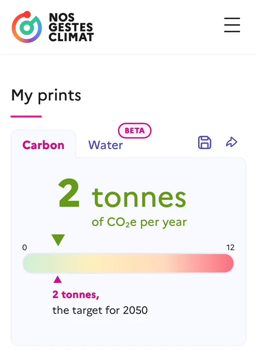The image size is (257, 351).
Task: Click the My prints heading
Action: click(x=46, y=96)
